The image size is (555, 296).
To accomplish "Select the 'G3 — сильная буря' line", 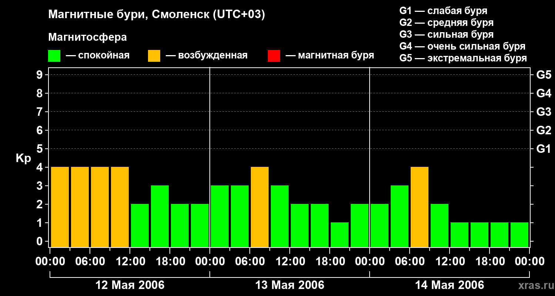I will tap(446, 34).
